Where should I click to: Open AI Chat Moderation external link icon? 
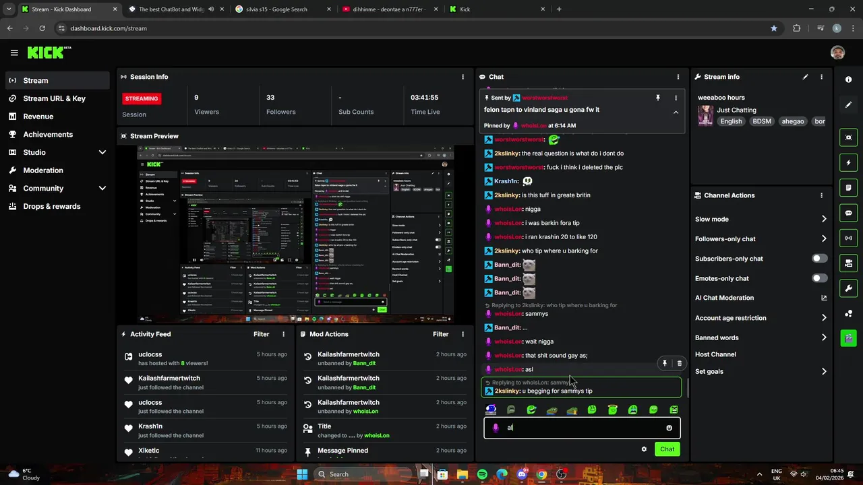pos(823,298)
